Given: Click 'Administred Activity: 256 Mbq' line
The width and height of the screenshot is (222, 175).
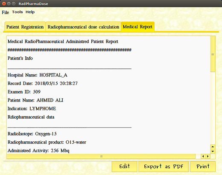Looking at the screenshot, I should [x=38, y=151].
